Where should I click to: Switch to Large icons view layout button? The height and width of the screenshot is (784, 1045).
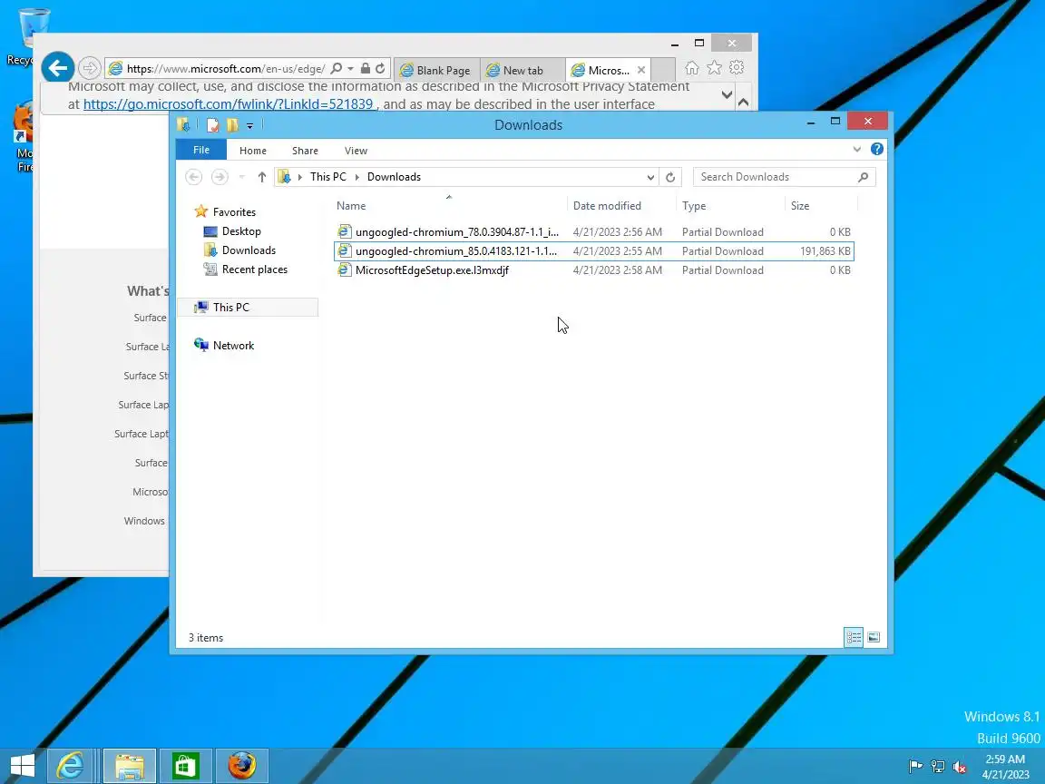pyautogui.click(x=874, y=637)
